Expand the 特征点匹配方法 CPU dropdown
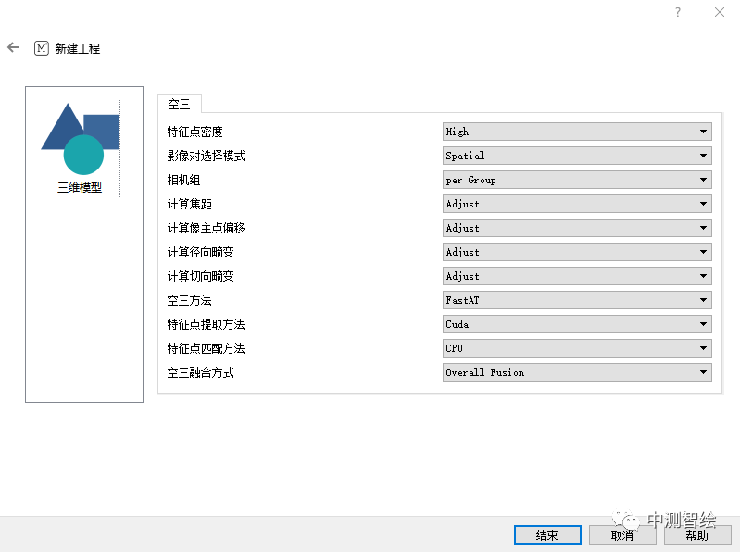Image resolution: width=740 pixels, height=552 pixels. pos(577,348)
